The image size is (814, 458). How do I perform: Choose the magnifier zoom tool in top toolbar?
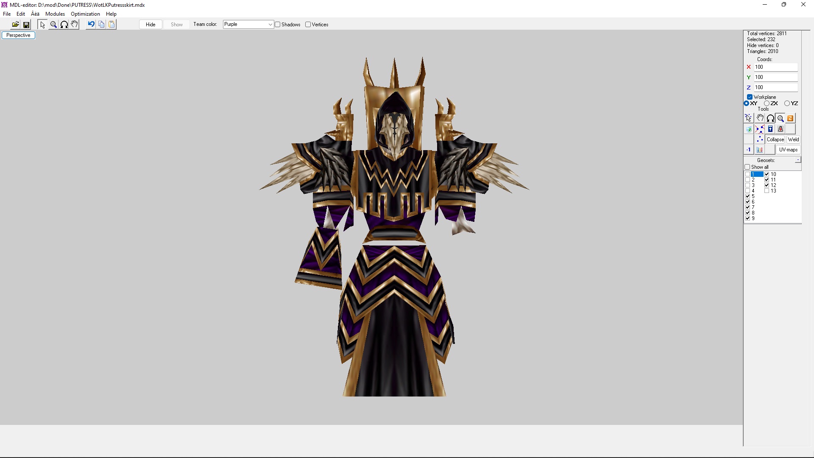pyautogui.click(x=53, y=25)
